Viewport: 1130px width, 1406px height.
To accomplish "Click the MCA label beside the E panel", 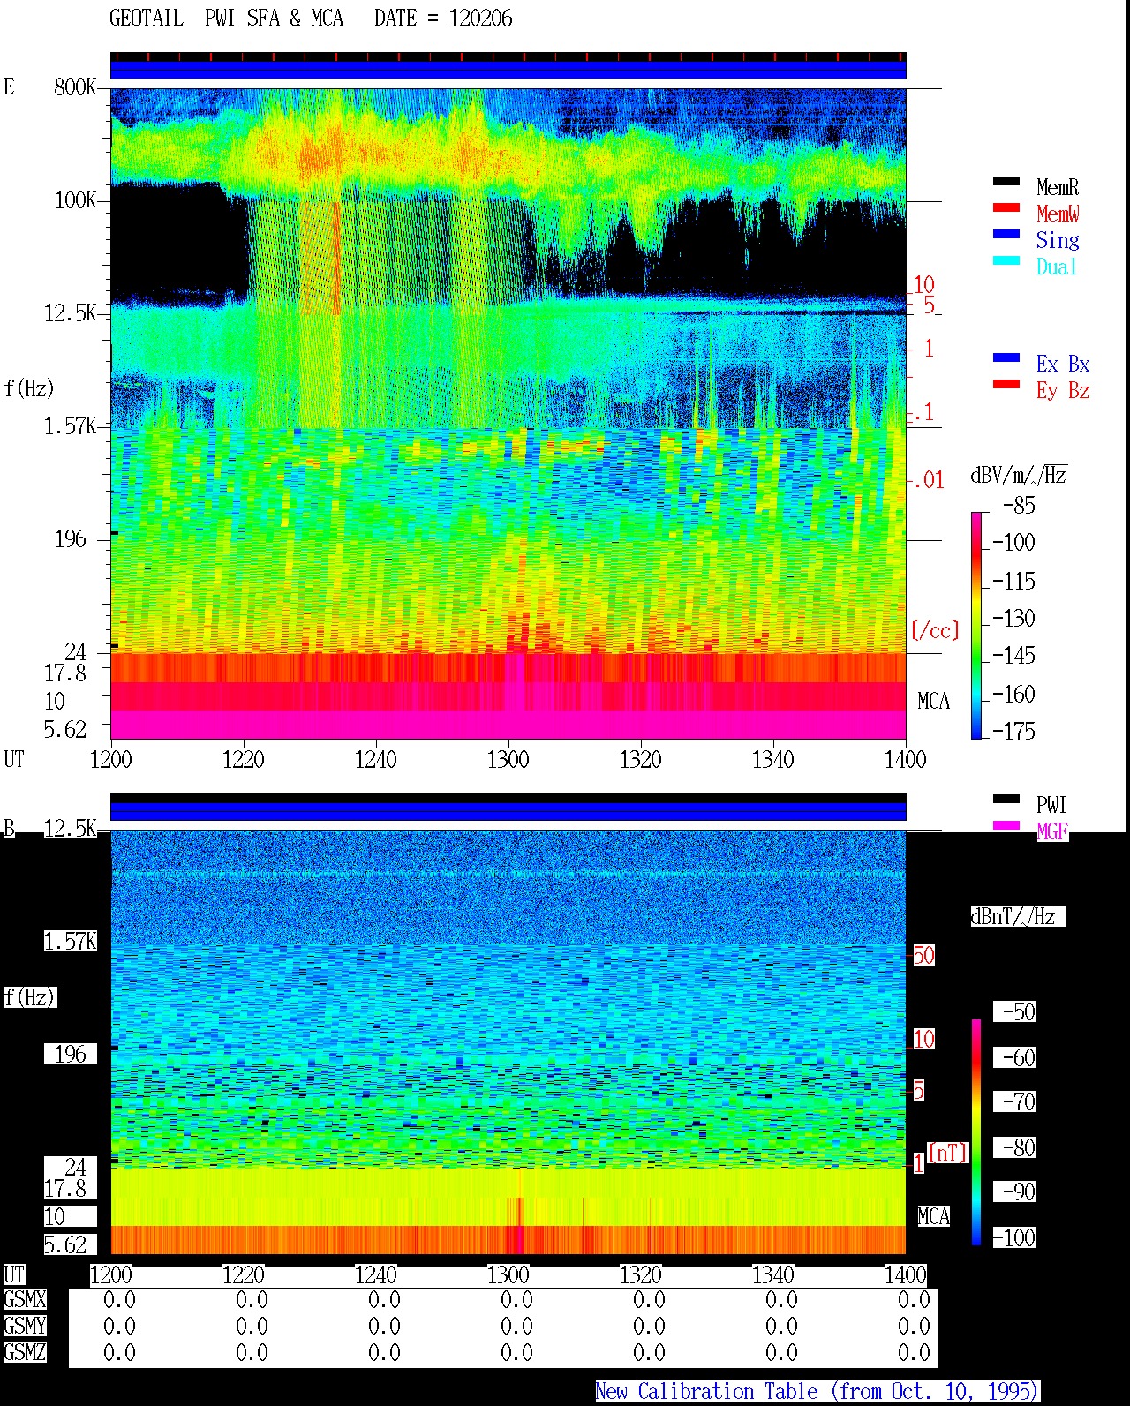I will click(x=934, y=701).
